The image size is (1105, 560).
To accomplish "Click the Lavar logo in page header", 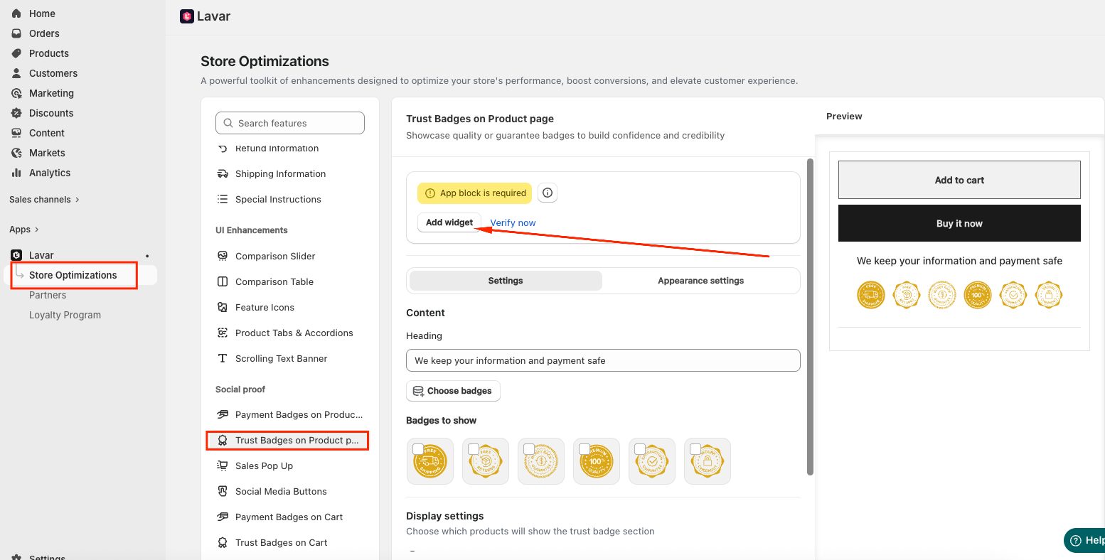I will click(187, 16).
